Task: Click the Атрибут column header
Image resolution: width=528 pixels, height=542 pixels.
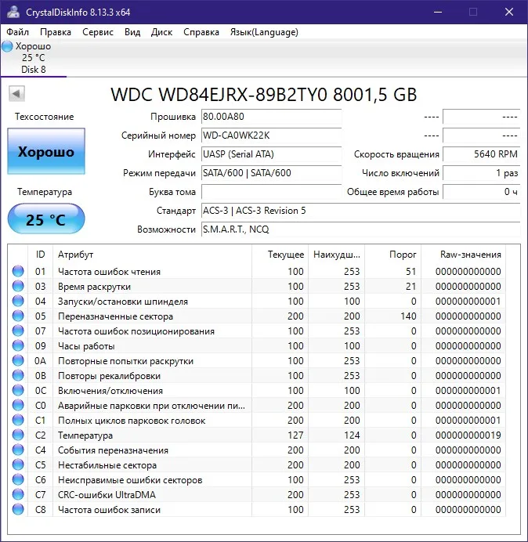Action: point(152,255)
